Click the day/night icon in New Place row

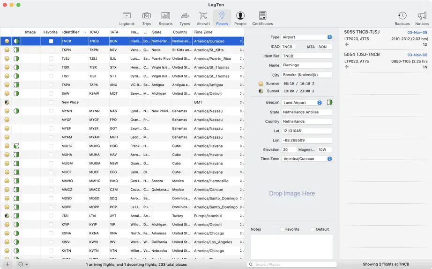click(7, 102)
